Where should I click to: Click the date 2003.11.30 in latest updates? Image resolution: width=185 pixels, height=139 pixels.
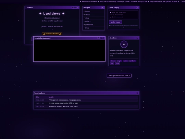[40, 103]
